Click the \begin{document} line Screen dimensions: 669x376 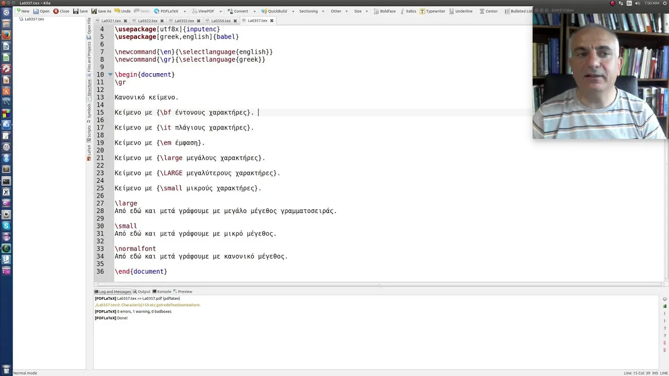click(x=145, y=75)
